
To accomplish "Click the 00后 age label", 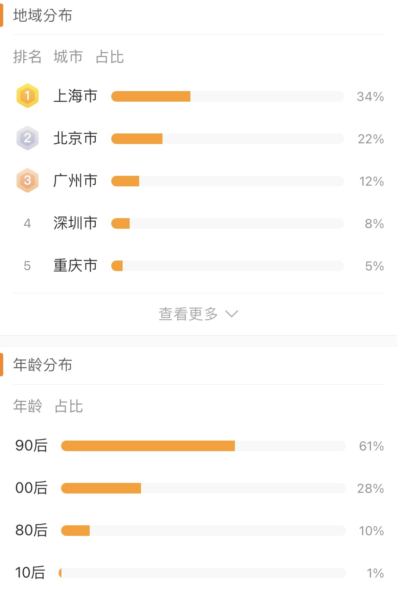I will 31,488.
